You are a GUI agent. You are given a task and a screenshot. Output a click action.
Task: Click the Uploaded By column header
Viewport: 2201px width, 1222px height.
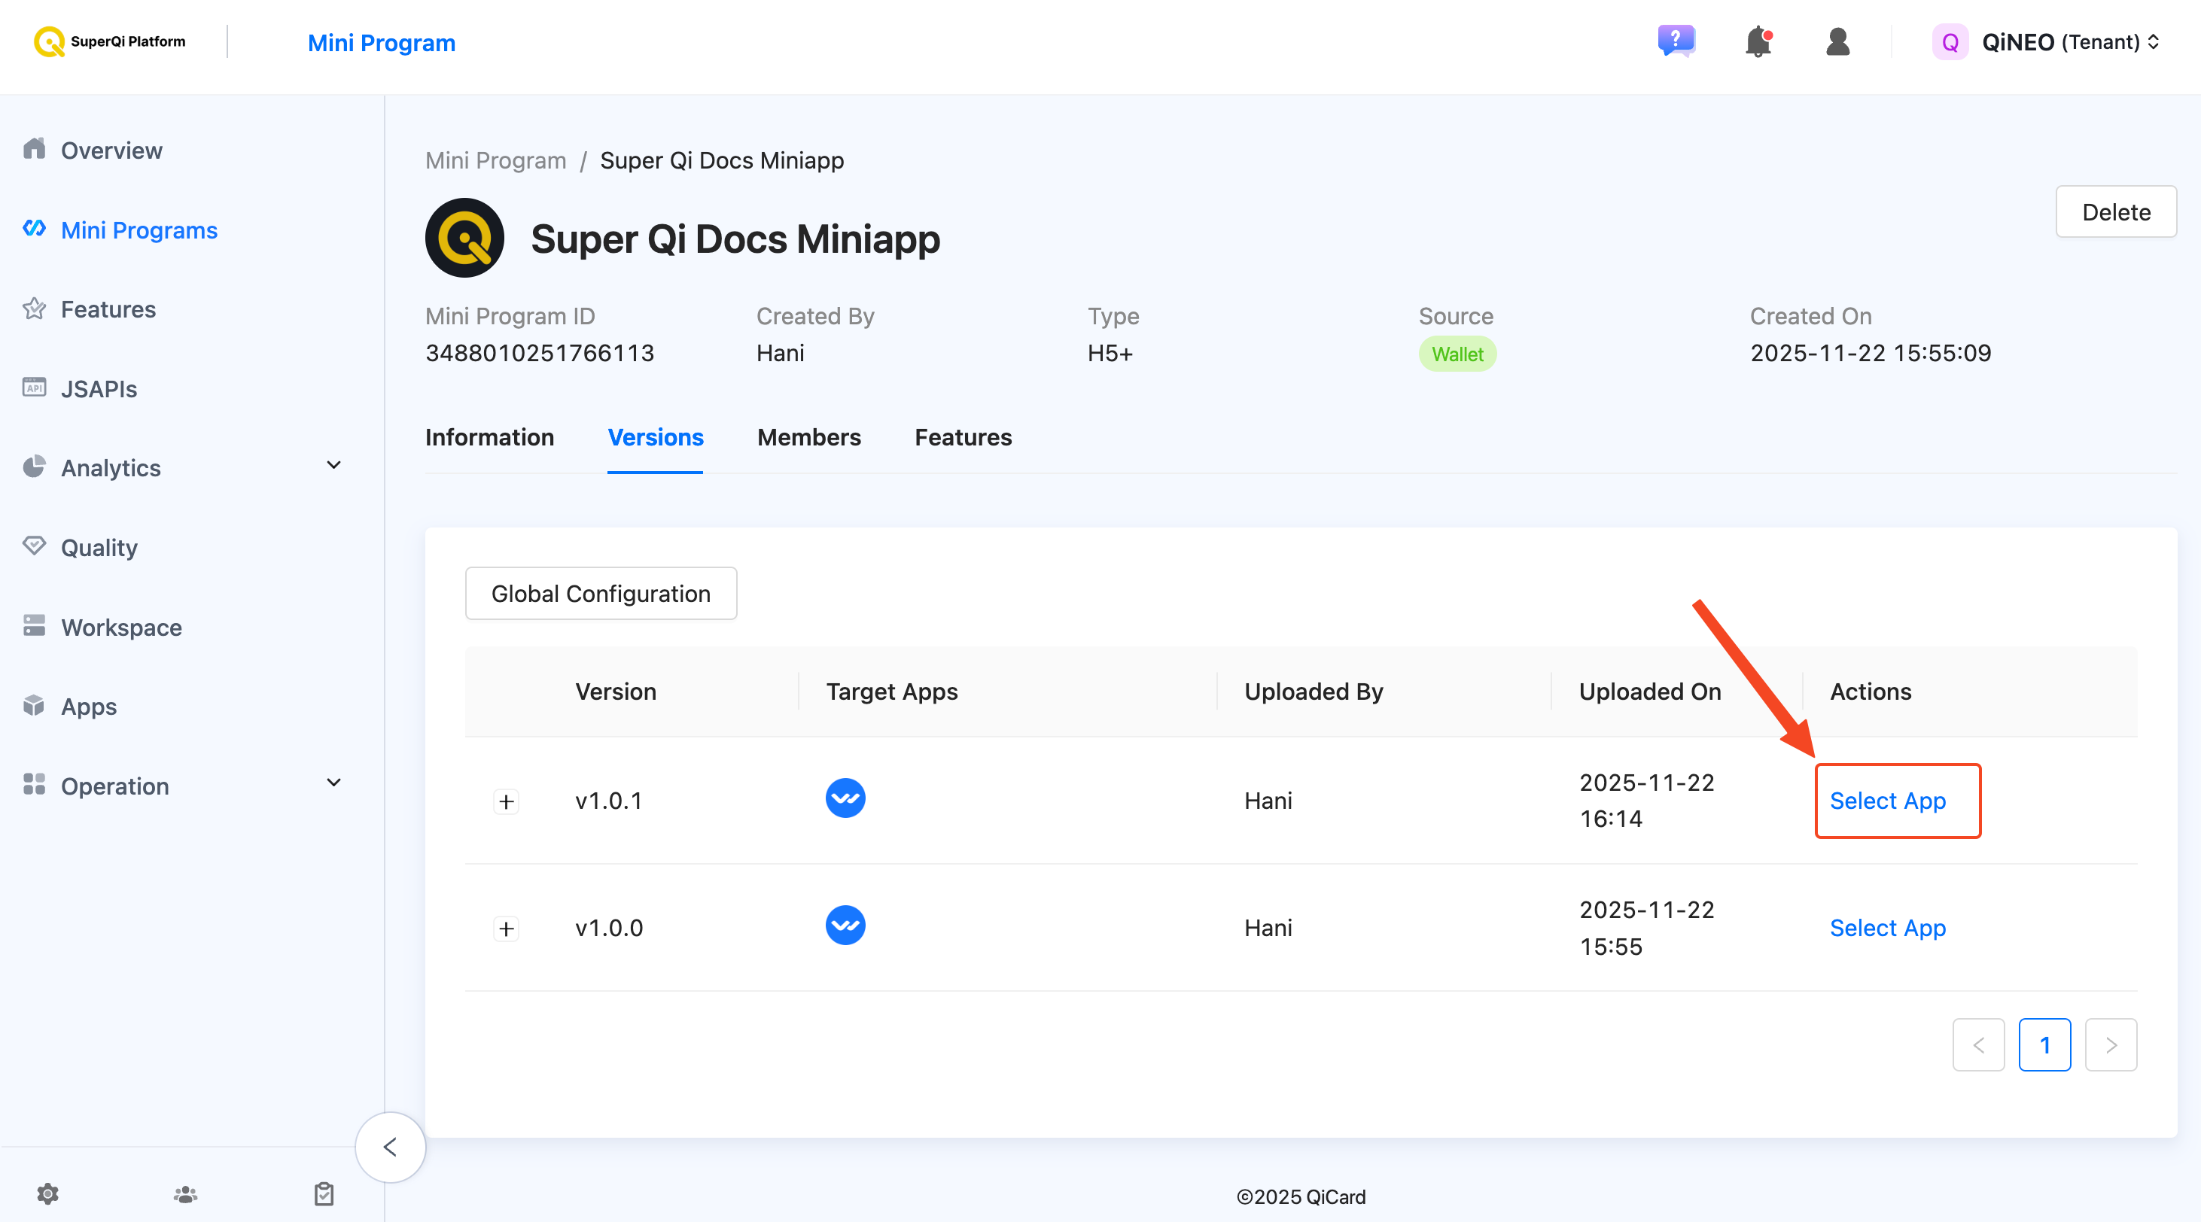pos(1314,692)
